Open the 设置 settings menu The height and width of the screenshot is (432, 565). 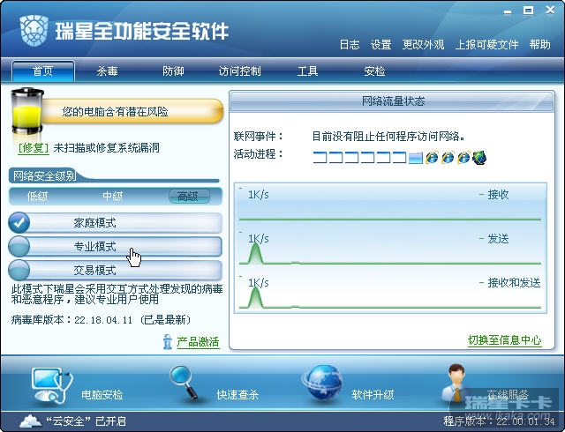380,45
